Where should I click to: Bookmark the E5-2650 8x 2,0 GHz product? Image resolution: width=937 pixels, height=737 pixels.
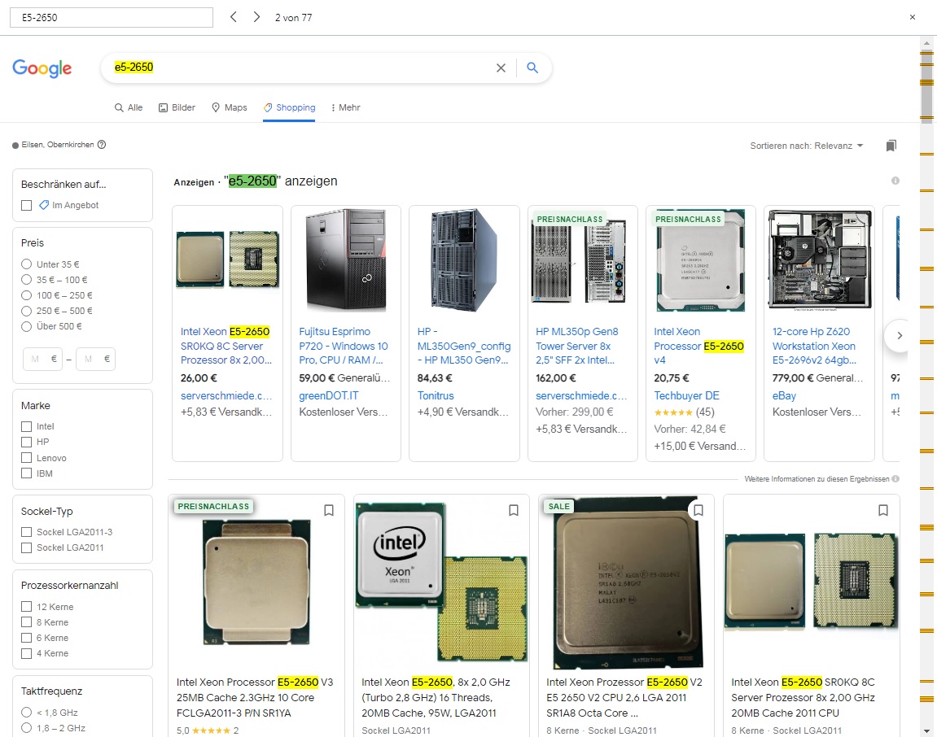pos(514,511)
